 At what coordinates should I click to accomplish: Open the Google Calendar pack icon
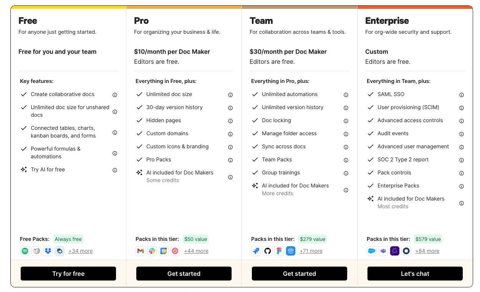164,251
